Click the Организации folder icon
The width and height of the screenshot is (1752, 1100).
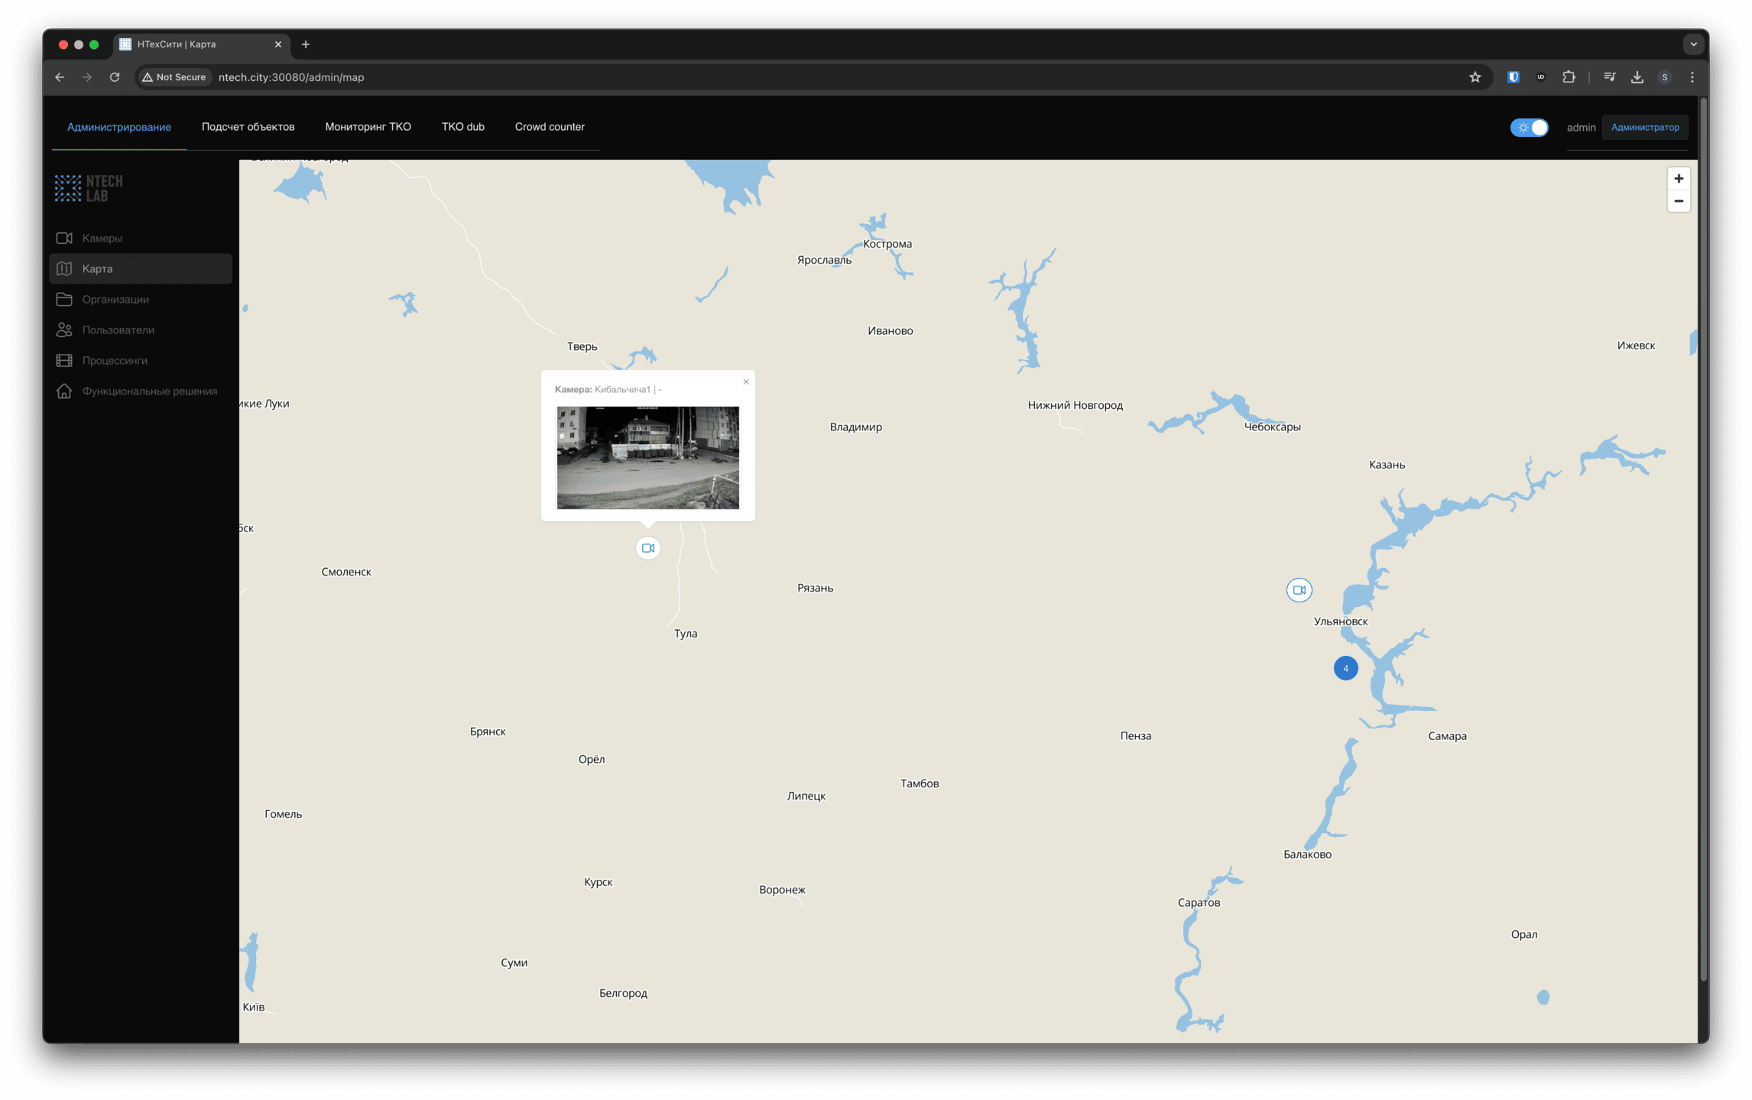click(x=64, y=300)
